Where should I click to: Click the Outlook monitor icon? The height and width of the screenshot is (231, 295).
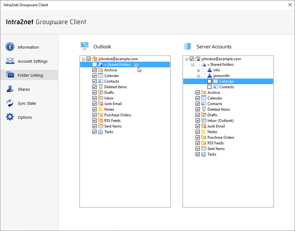coord(84,46)
